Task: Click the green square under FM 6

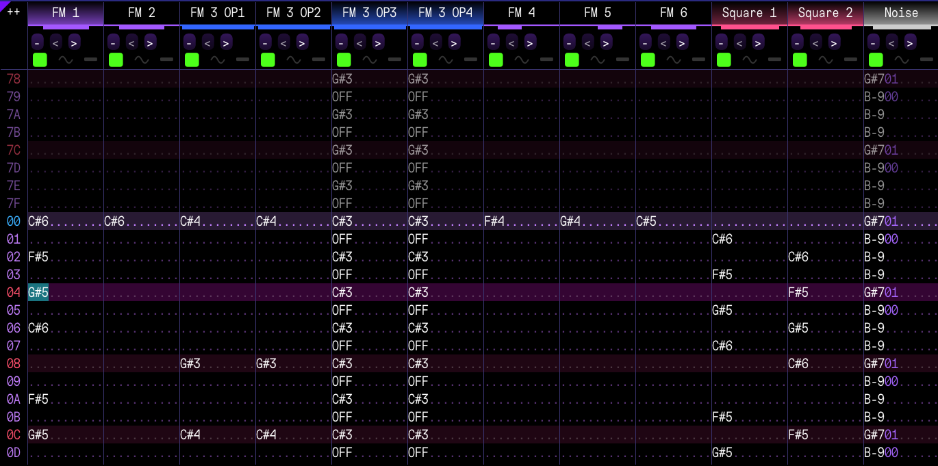Action: coord(648,60)
